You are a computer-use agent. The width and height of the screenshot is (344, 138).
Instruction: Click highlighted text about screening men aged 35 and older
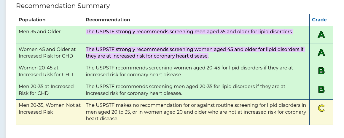[189, 31]
